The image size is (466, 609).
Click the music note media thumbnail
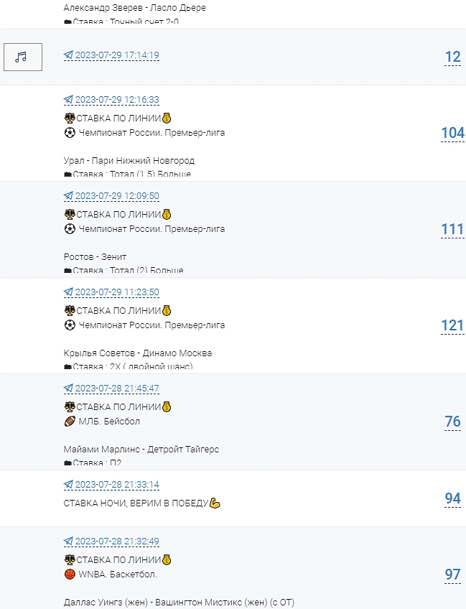click(23, 57)
